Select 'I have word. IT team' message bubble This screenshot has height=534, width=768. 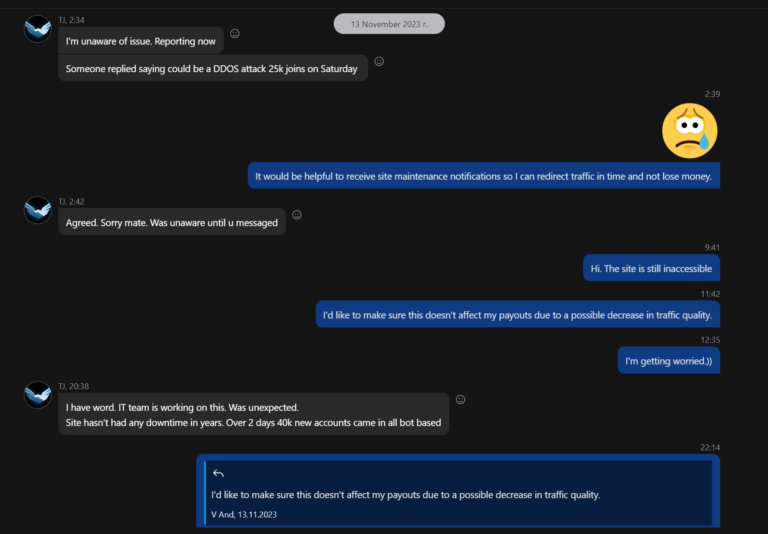pos(254,415)
